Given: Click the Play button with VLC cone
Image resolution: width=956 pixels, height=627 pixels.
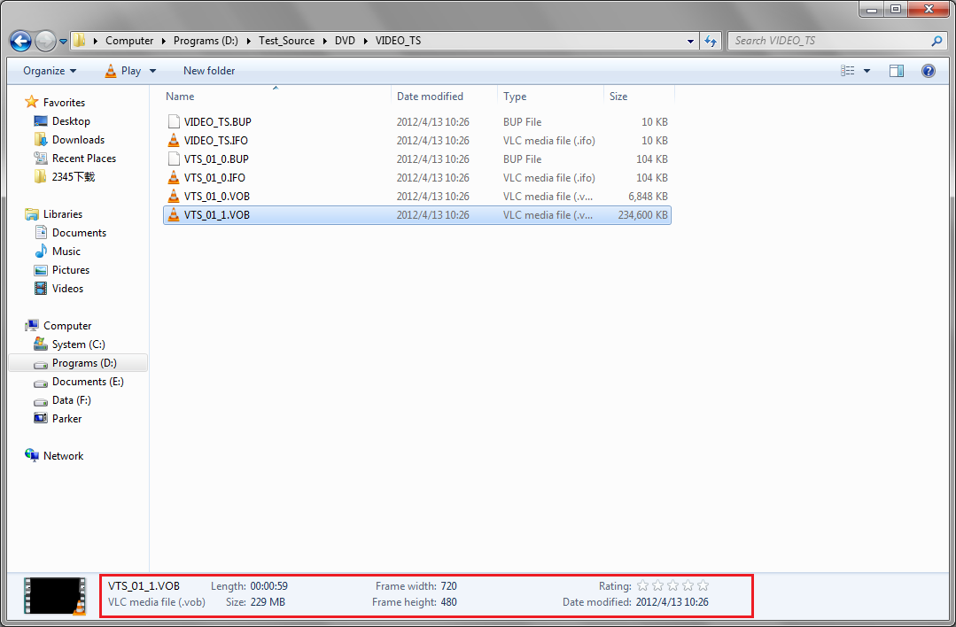Looking at the screenshot, I should click(x=123, y=71).
